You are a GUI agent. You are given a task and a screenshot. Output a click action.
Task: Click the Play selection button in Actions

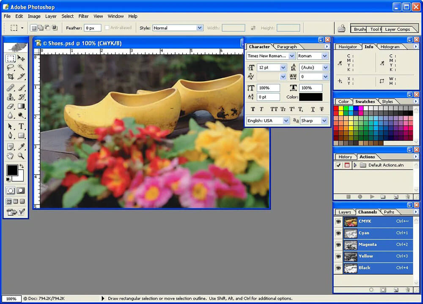point(372,197)
